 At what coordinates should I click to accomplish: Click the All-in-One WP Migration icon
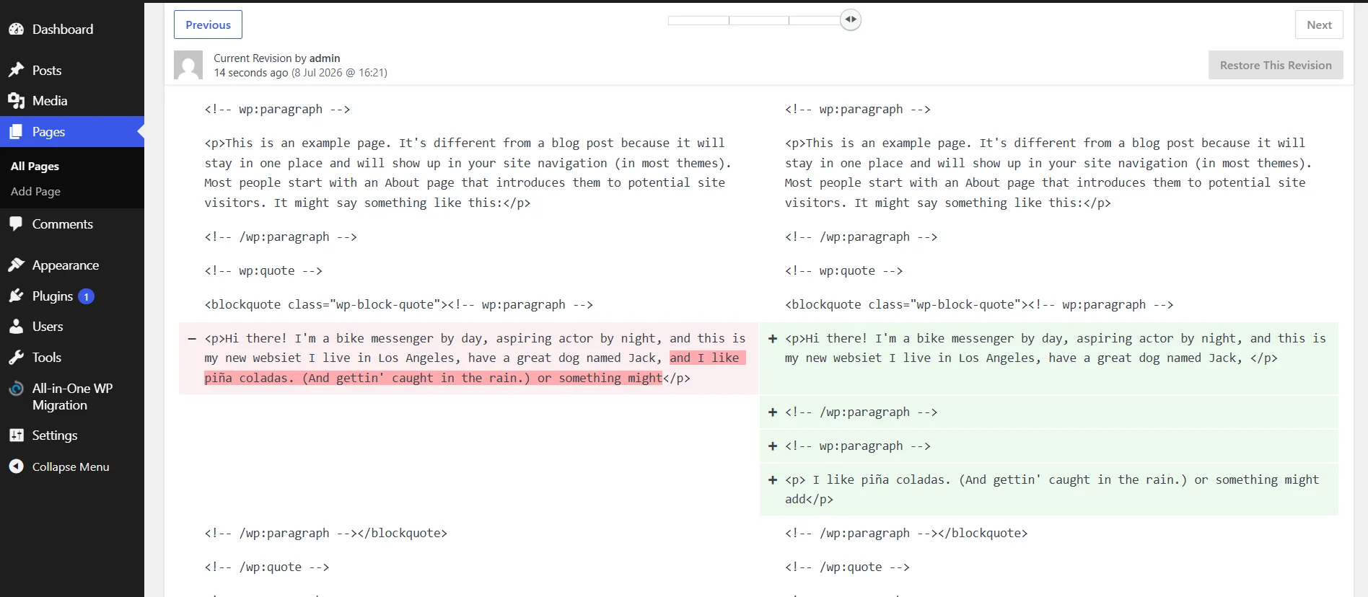[16, 389]
